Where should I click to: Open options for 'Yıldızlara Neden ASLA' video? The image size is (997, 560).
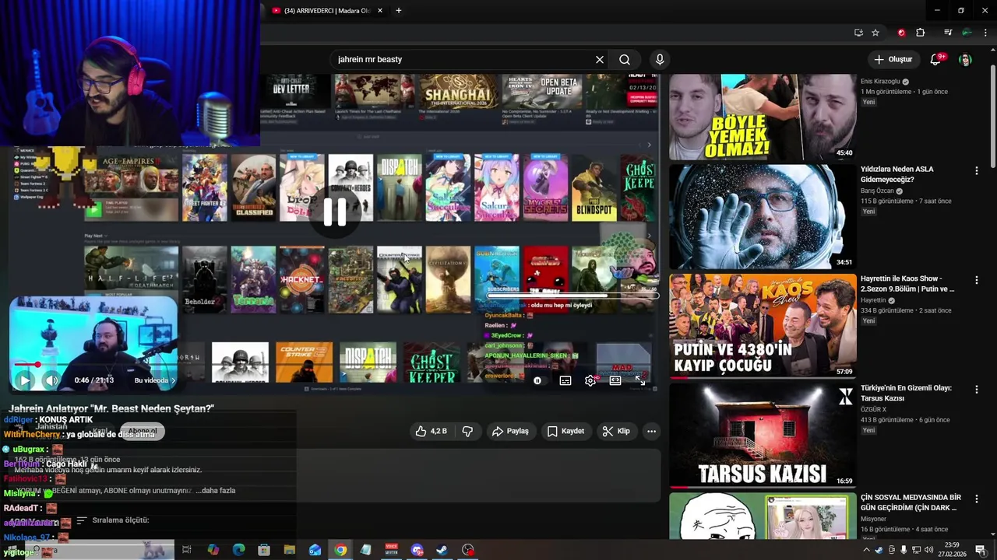click(976, 170)
